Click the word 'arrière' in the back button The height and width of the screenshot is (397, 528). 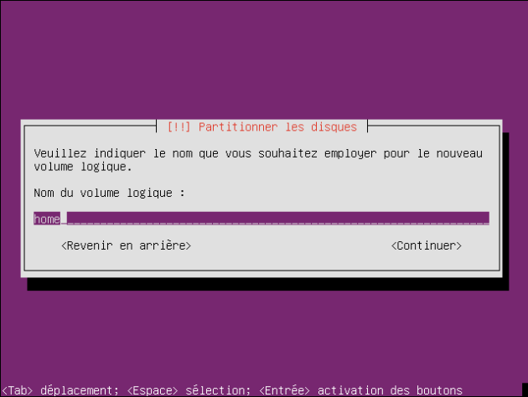[x=163, y=245]
